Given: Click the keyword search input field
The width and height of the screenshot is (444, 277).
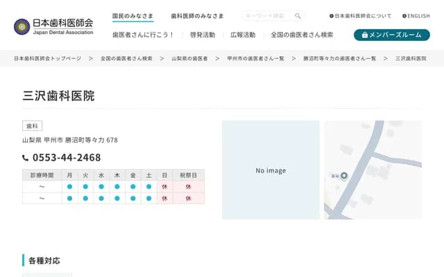Looking at the screenshot, I should (267, 16).
